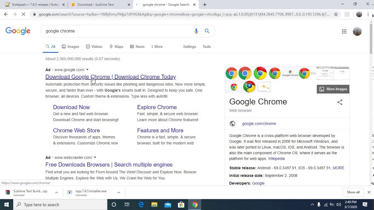
Task: Select the Images search tab
Action: point(70,47)
